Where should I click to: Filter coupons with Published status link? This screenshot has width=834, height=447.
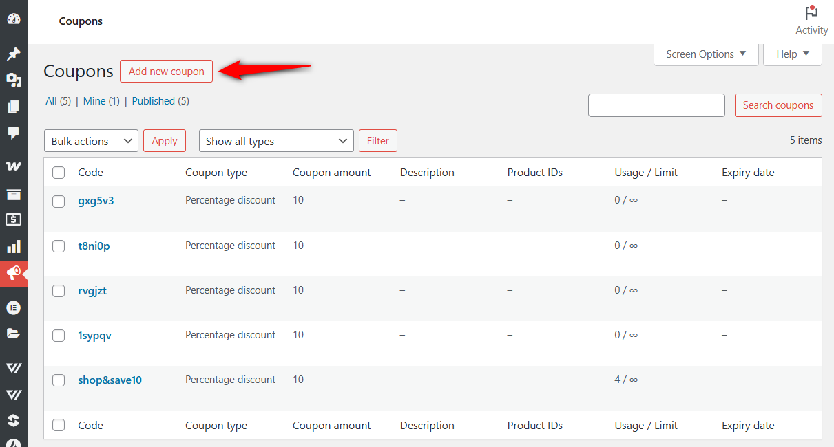[153, 100]
